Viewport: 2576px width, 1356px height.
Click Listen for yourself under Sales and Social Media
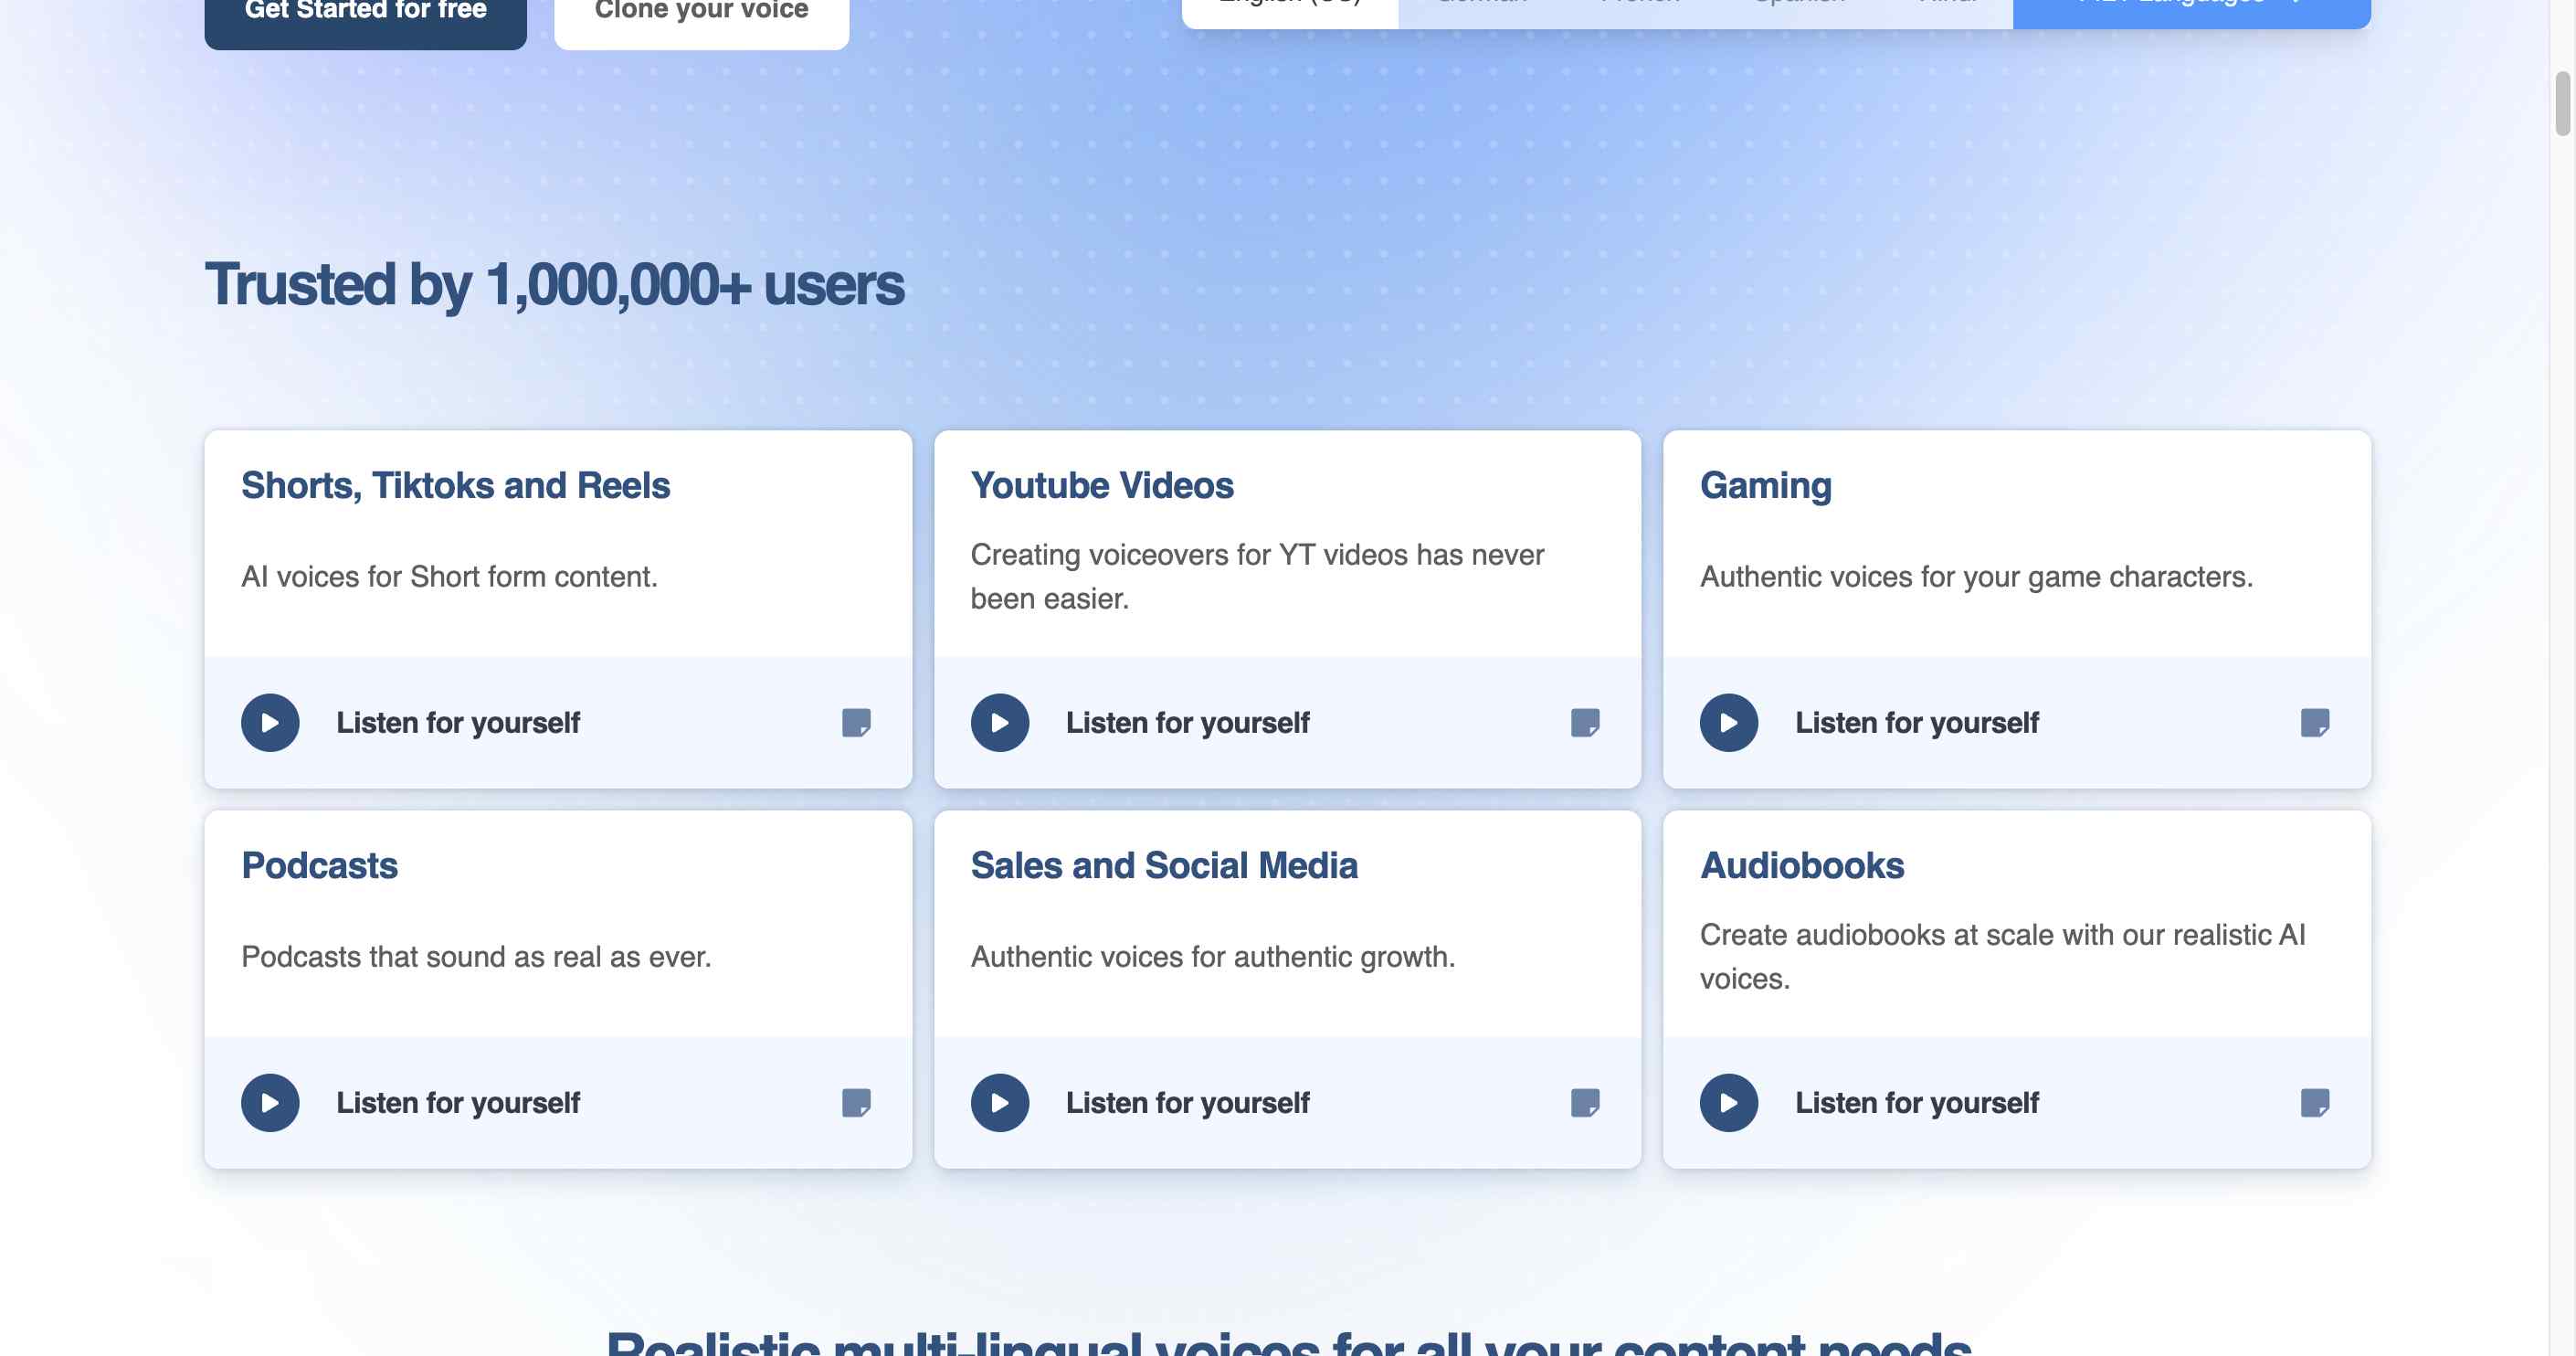1188,1103
